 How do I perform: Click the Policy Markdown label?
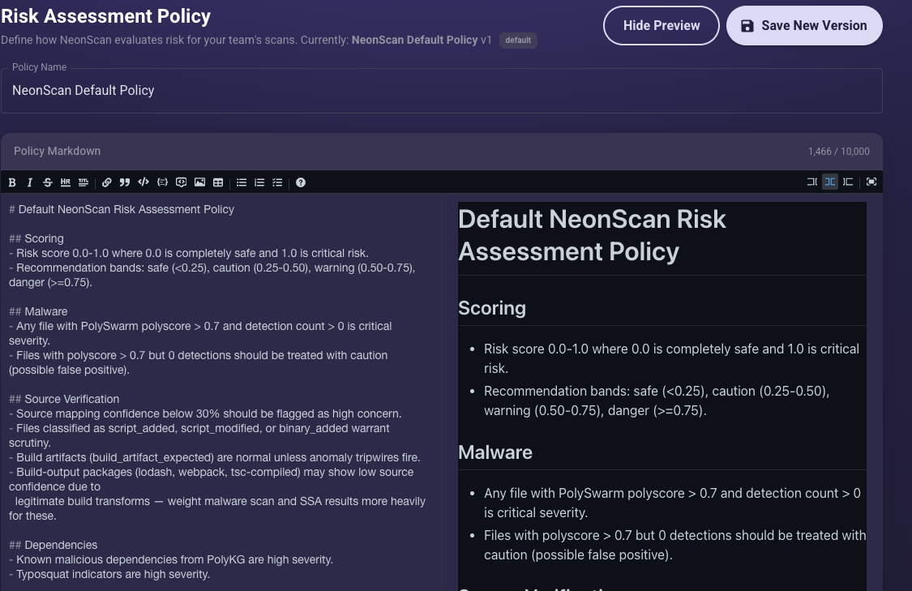coord(57,152)
